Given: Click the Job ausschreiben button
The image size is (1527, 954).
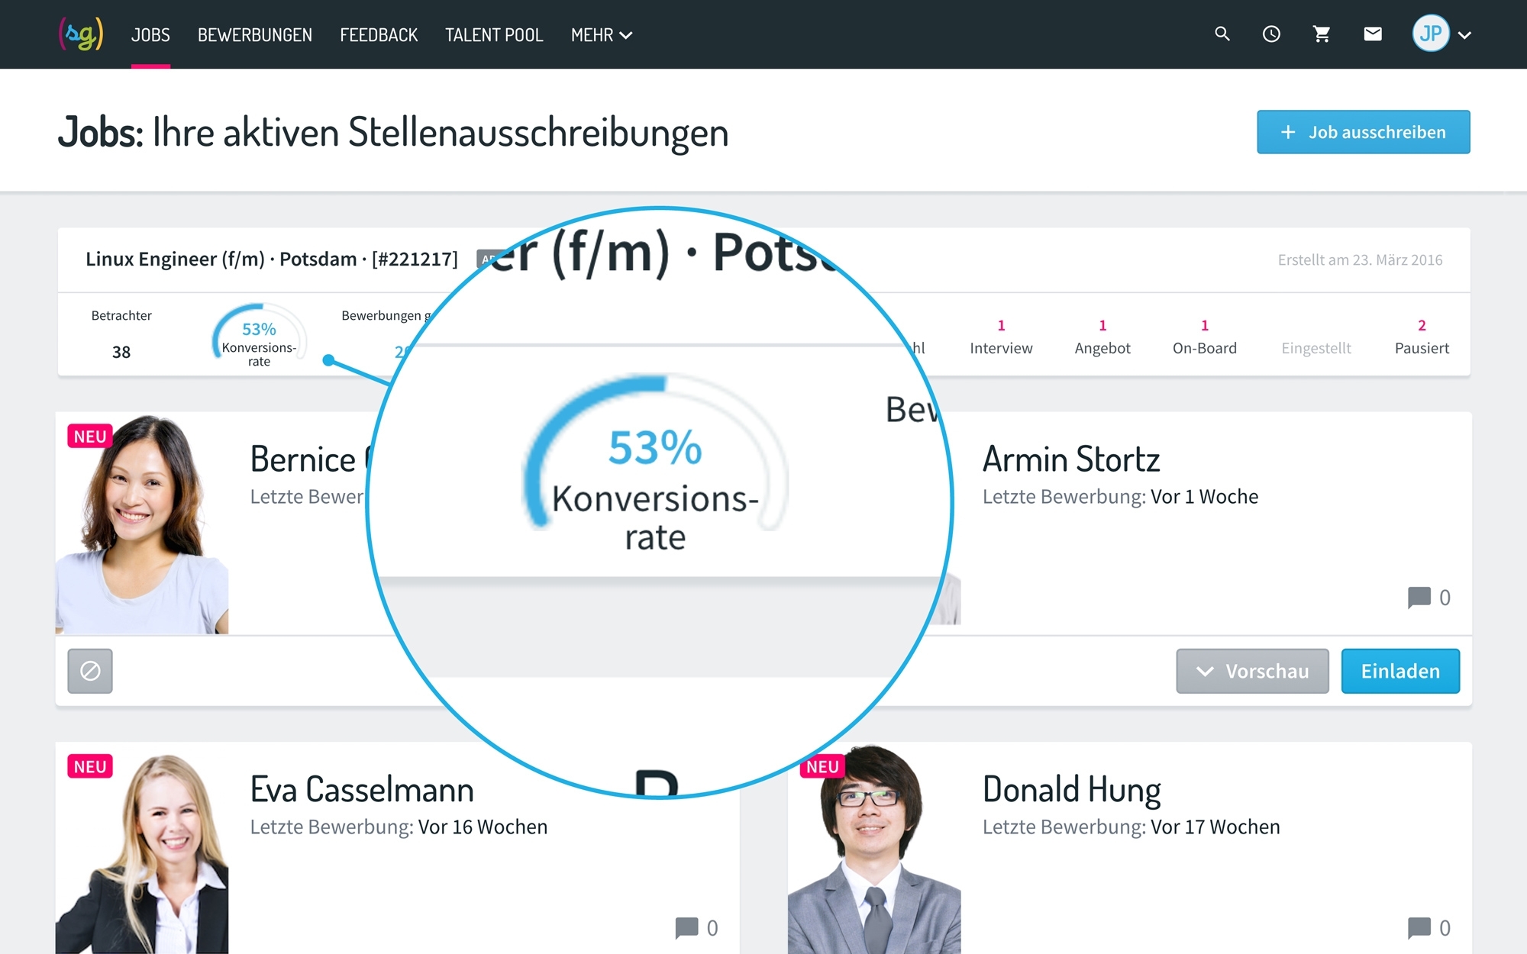Looking at the screenshot, I should [1363, 132].
